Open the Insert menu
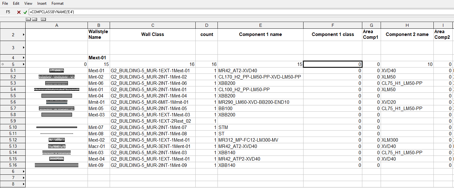 pos(42,3)
